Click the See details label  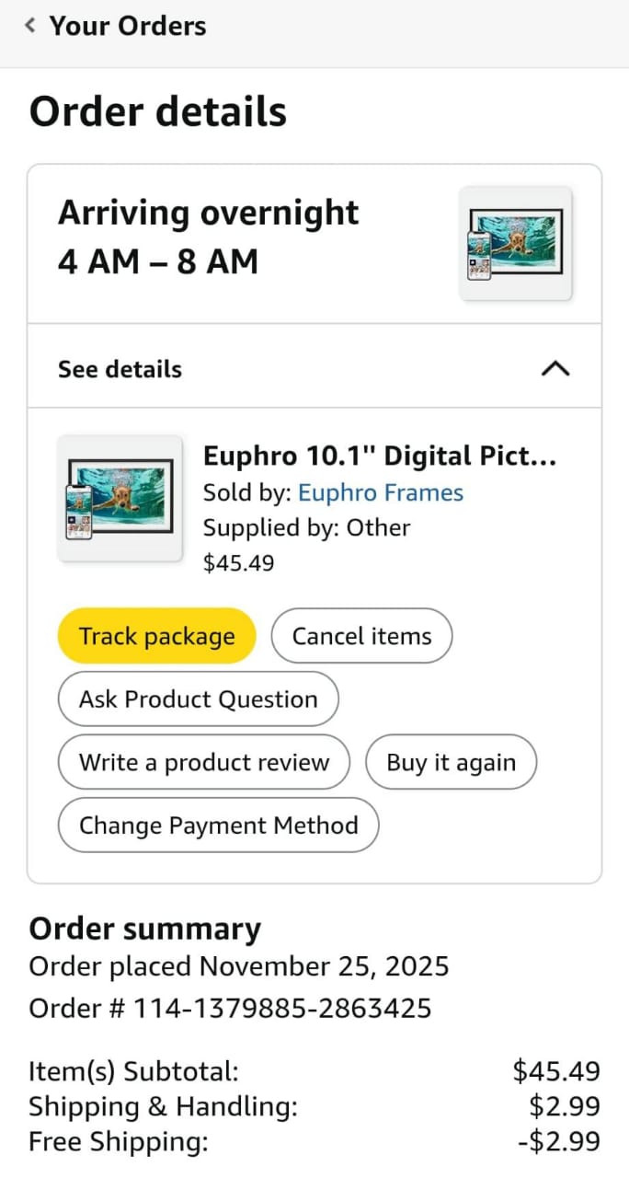coord(120,369)
